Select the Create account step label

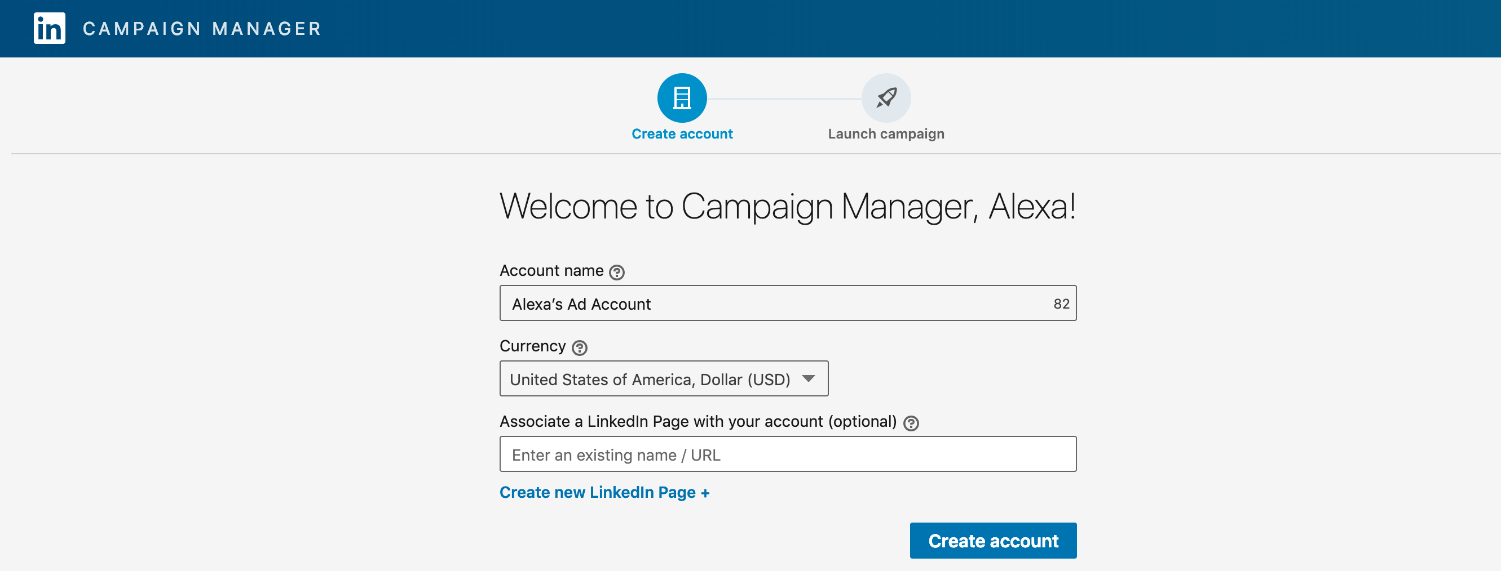click(682, 134)
